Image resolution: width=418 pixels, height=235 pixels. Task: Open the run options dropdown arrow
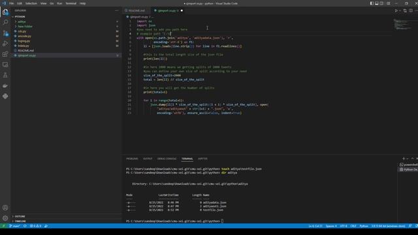click(400, 10)
